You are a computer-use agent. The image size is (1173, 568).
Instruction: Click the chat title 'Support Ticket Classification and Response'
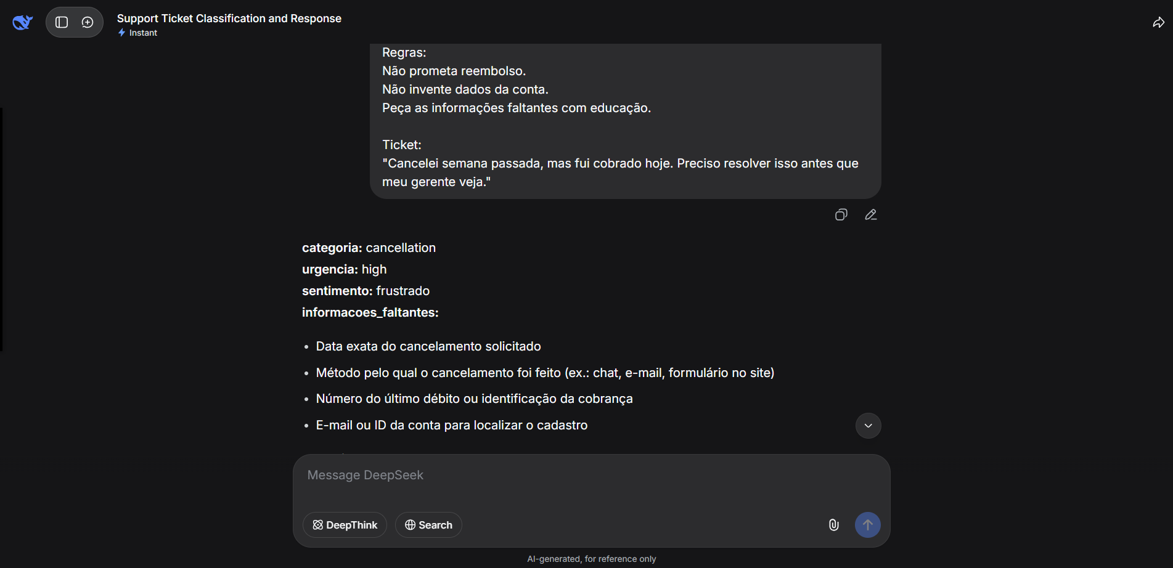click(229, 18)
